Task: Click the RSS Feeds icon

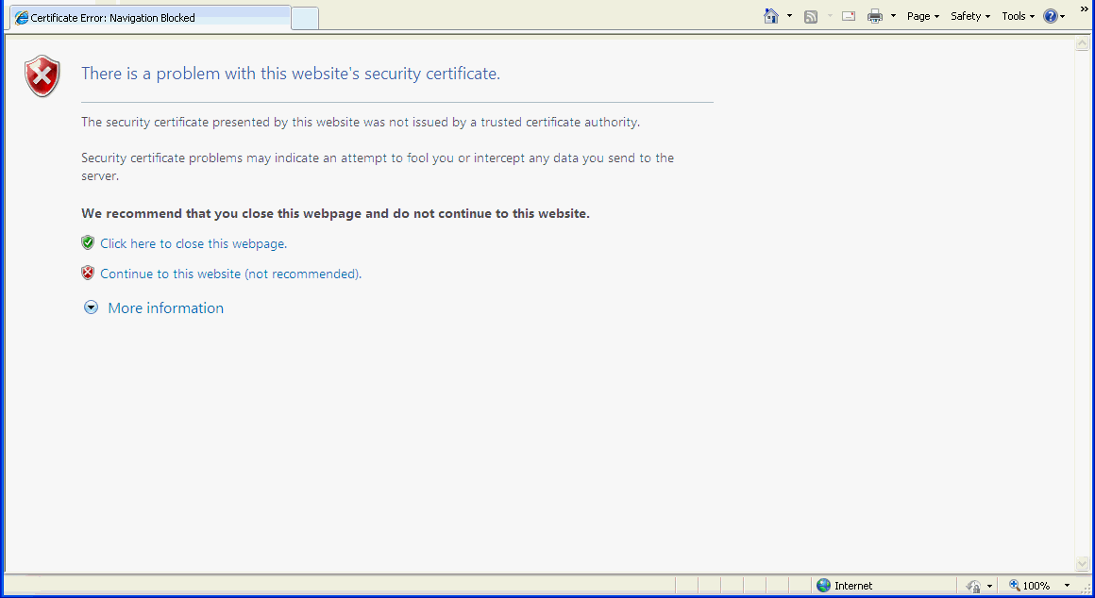Action: 811,17
